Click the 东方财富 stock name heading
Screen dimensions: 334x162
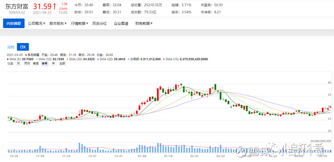17,6
